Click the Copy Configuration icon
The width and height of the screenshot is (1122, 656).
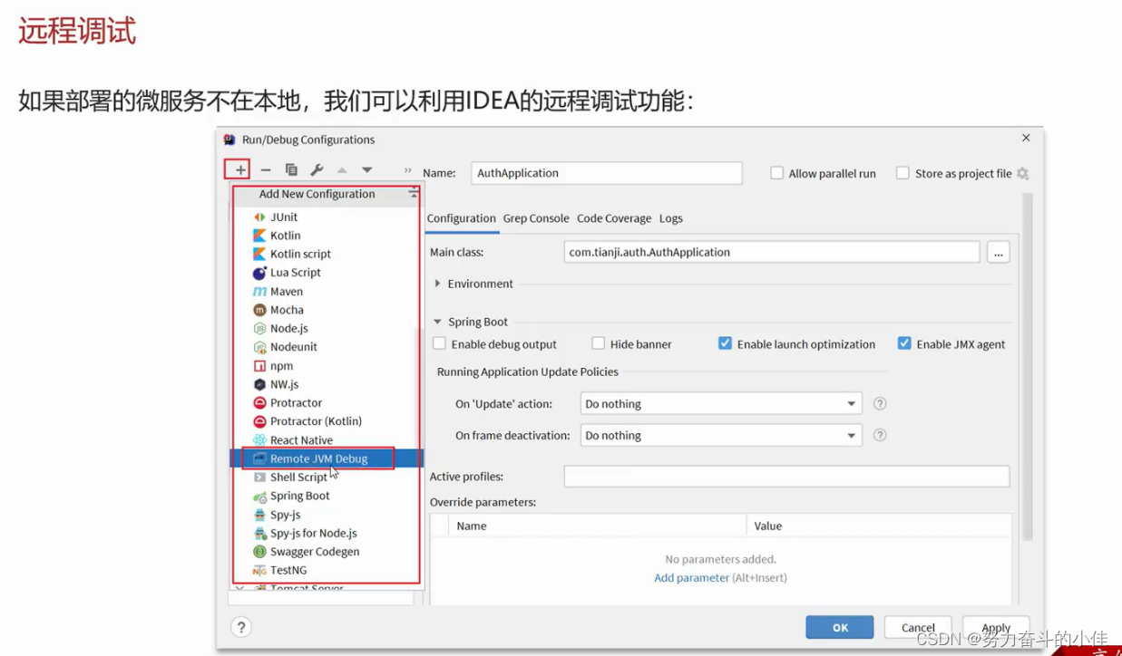(291, 170)
